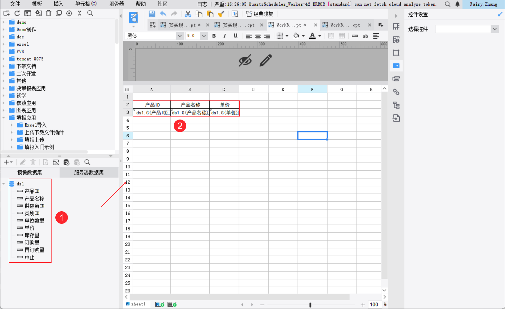Viewport: 505px width, 309px height.
Task: Click the 经典浅灰 theme button
Action: point(260,14)
